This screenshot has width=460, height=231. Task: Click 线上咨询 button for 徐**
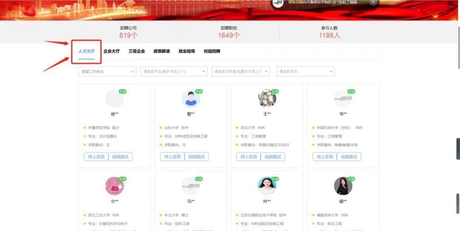[x=96, y=157]
